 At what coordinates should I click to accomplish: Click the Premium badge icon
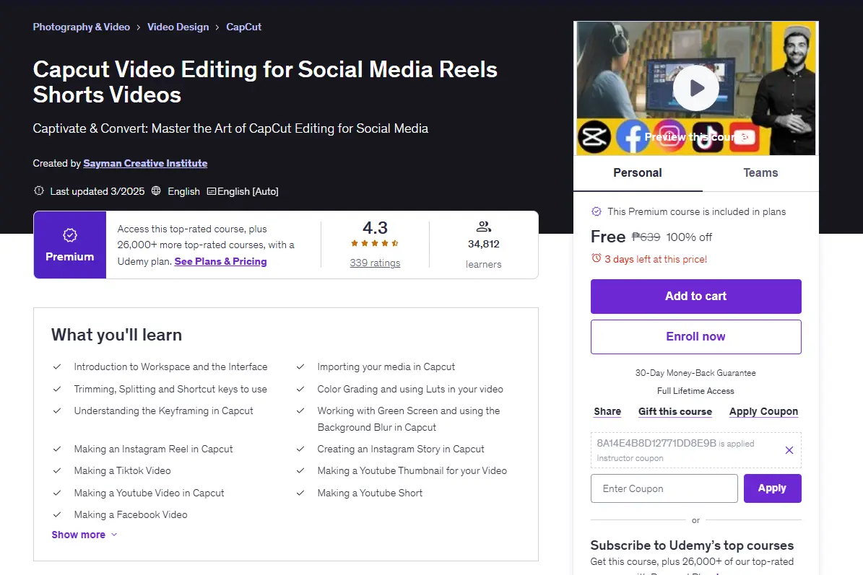[x=70, y=235]
